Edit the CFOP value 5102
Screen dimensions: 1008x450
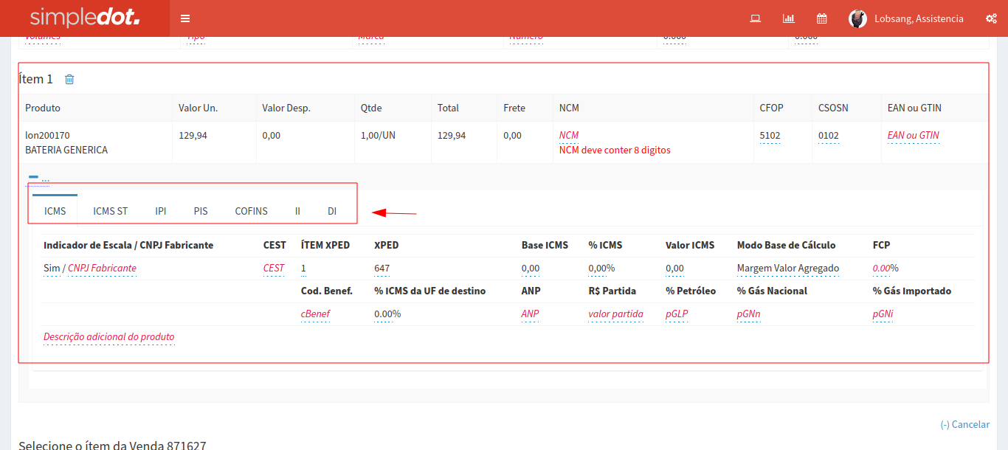(770, 136)
